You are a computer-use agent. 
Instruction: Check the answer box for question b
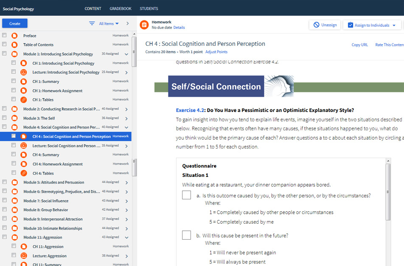pos(187,235)
